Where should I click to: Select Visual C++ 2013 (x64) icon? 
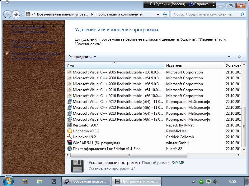click(x=69, y=113)
